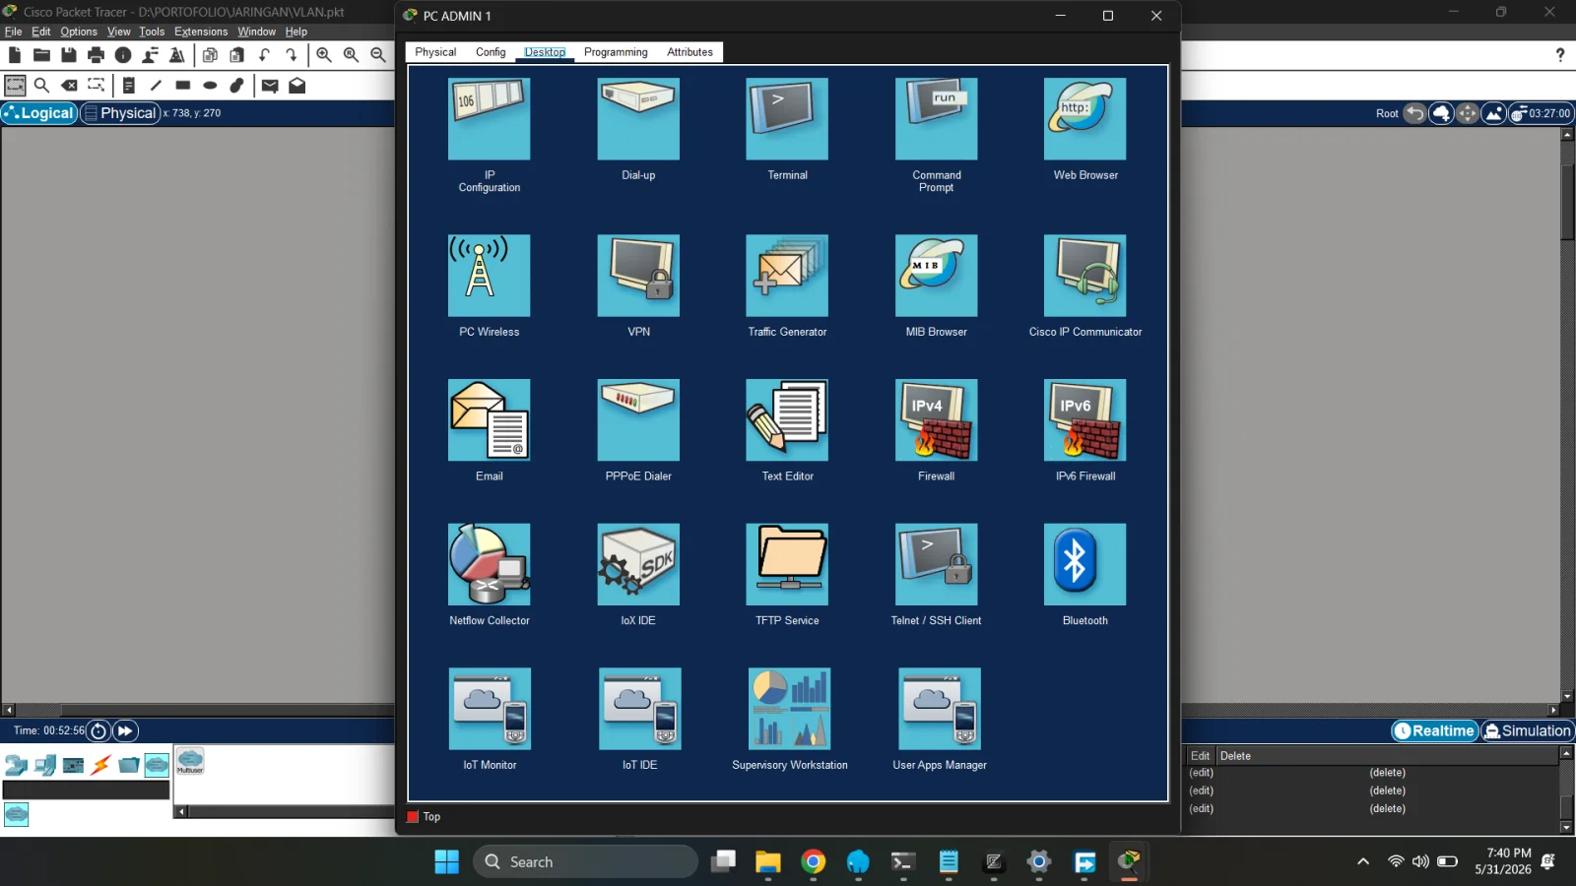Select the Desktop tab
Viewport: 1576px width, 886px height.
(x=545, y=52)
